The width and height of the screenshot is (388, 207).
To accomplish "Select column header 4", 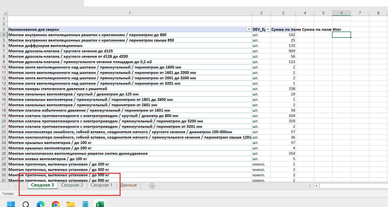I will [x=305, y=13].
